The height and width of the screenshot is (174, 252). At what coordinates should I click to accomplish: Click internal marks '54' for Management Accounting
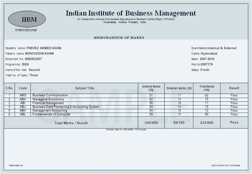pos(151,111)
